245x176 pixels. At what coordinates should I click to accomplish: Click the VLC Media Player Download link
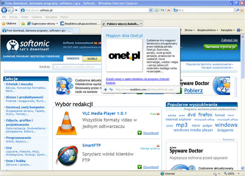pos(151,133)
